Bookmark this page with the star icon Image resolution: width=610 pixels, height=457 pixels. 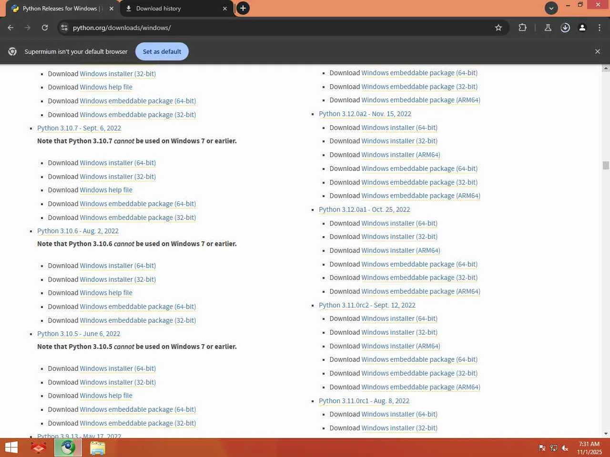(x=498, y=28)
